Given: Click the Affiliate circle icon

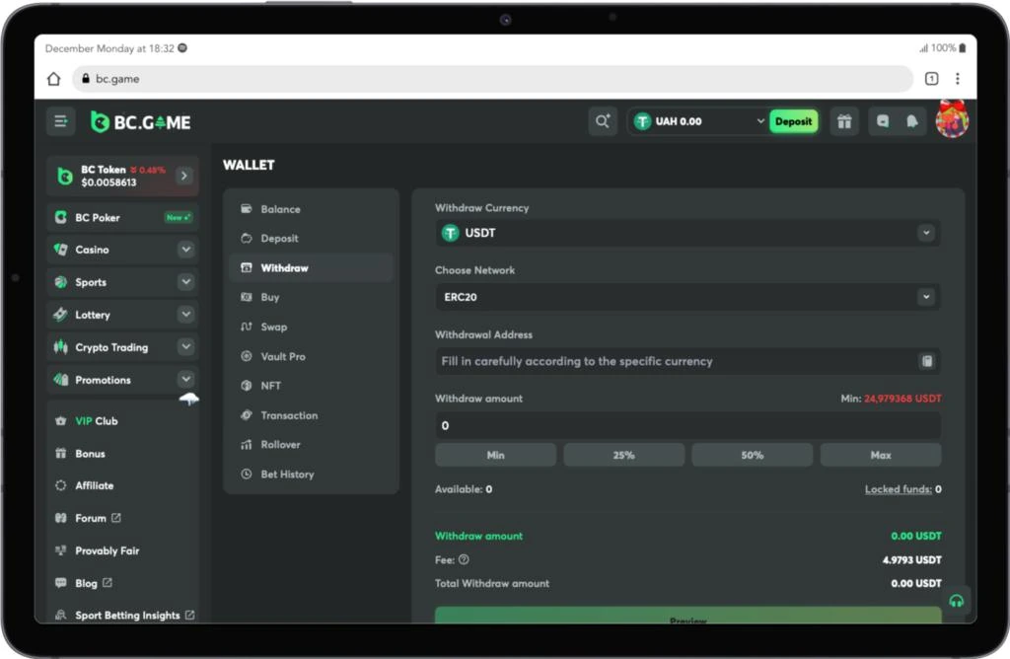Looking at the screenshot, I should tap(60, 485).
